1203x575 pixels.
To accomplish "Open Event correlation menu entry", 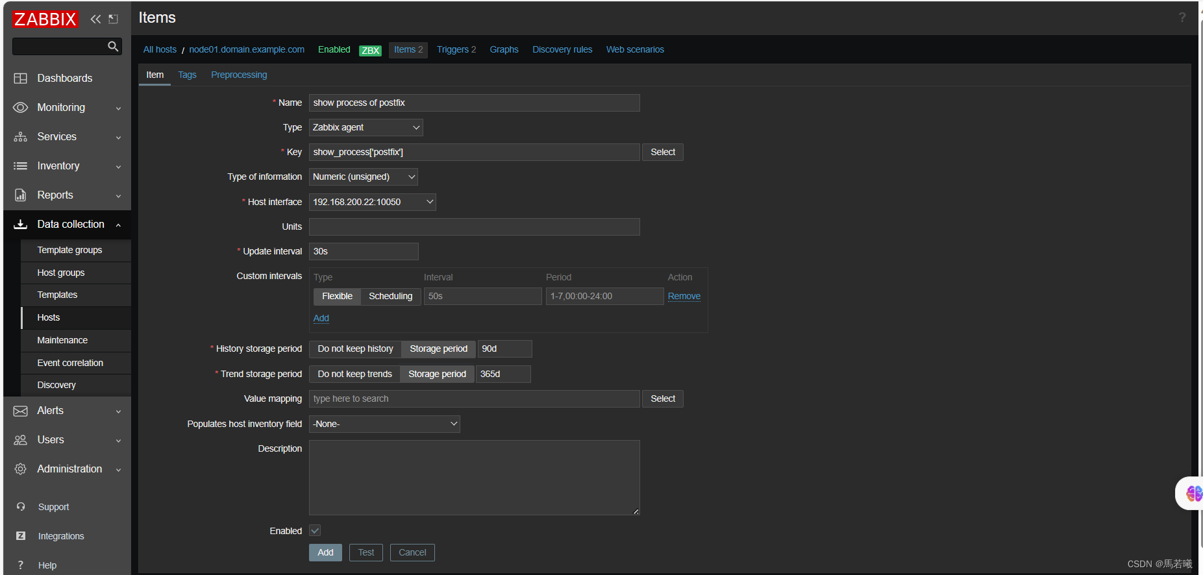I will tap(76, 363).
